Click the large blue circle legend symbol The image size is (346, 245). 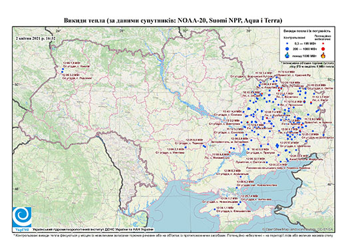pos(287,49)
